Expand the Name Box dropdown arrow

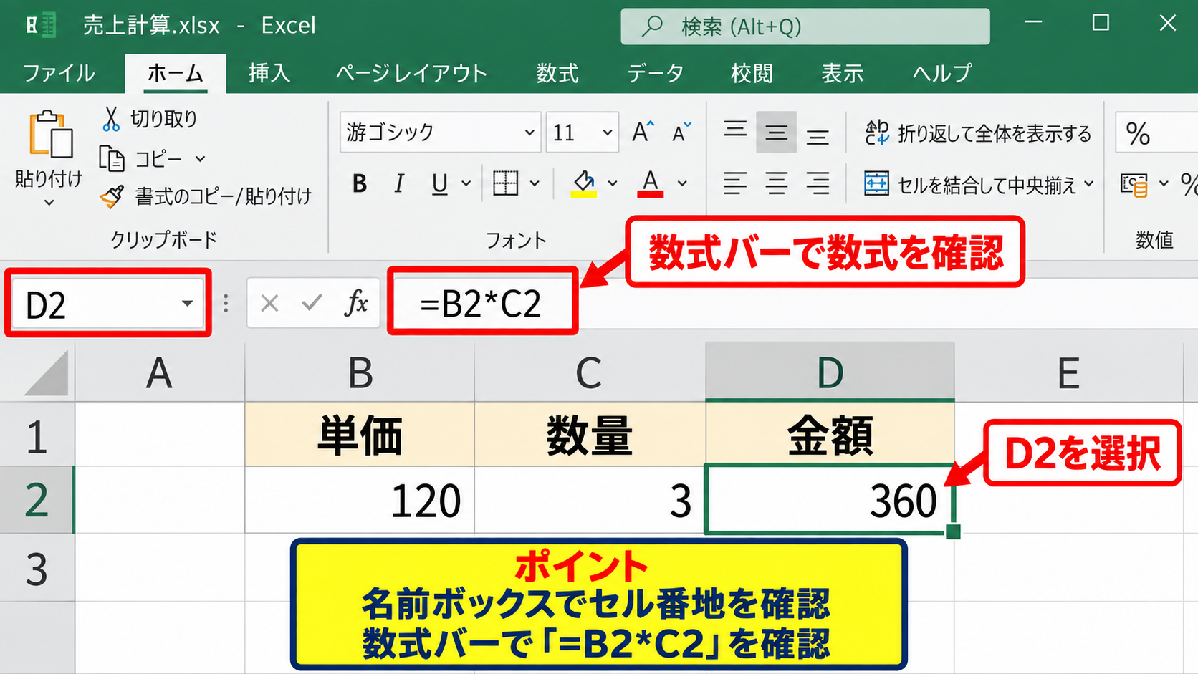point(187,304)
